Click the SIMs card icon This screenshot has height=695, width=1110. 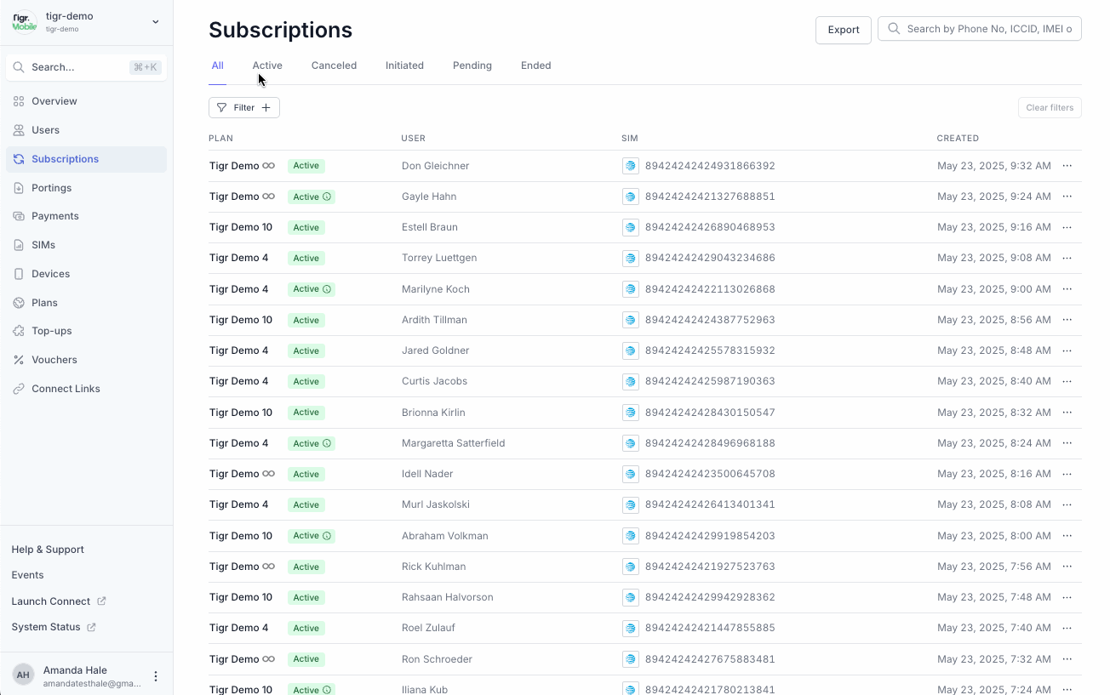pyautogui.click(x=19, y=244)
